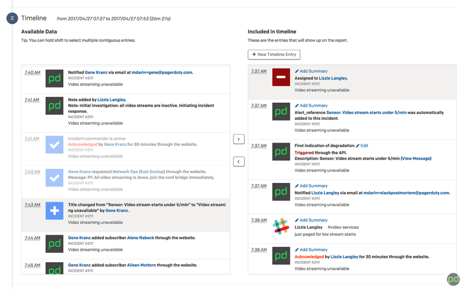Click the checkmark icon for Incident commander is active
Image resolution: width=463 pixels, height=289 pixels.
[x=54, y=144]
